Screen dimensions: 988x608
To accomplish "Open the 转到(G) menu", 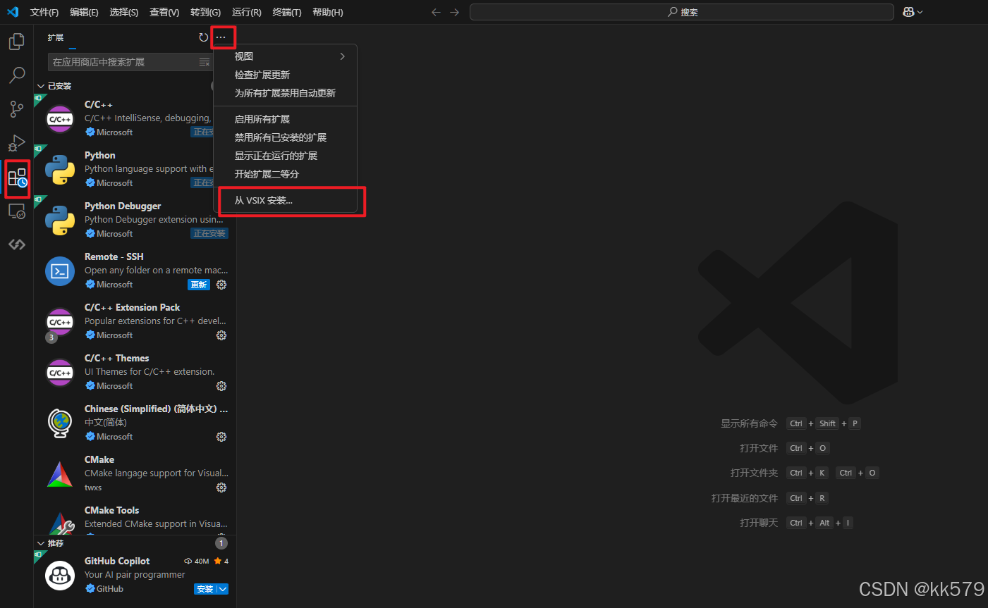I will (x=205, y=12).
